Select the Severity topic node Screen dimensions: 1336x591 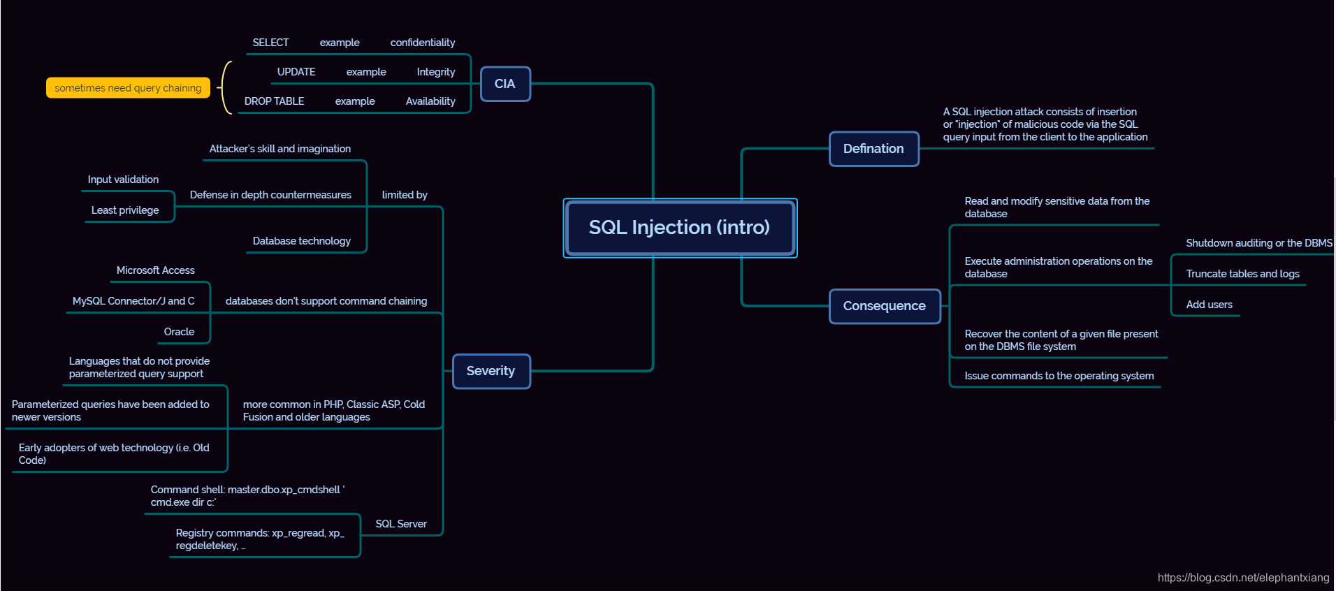491,371
